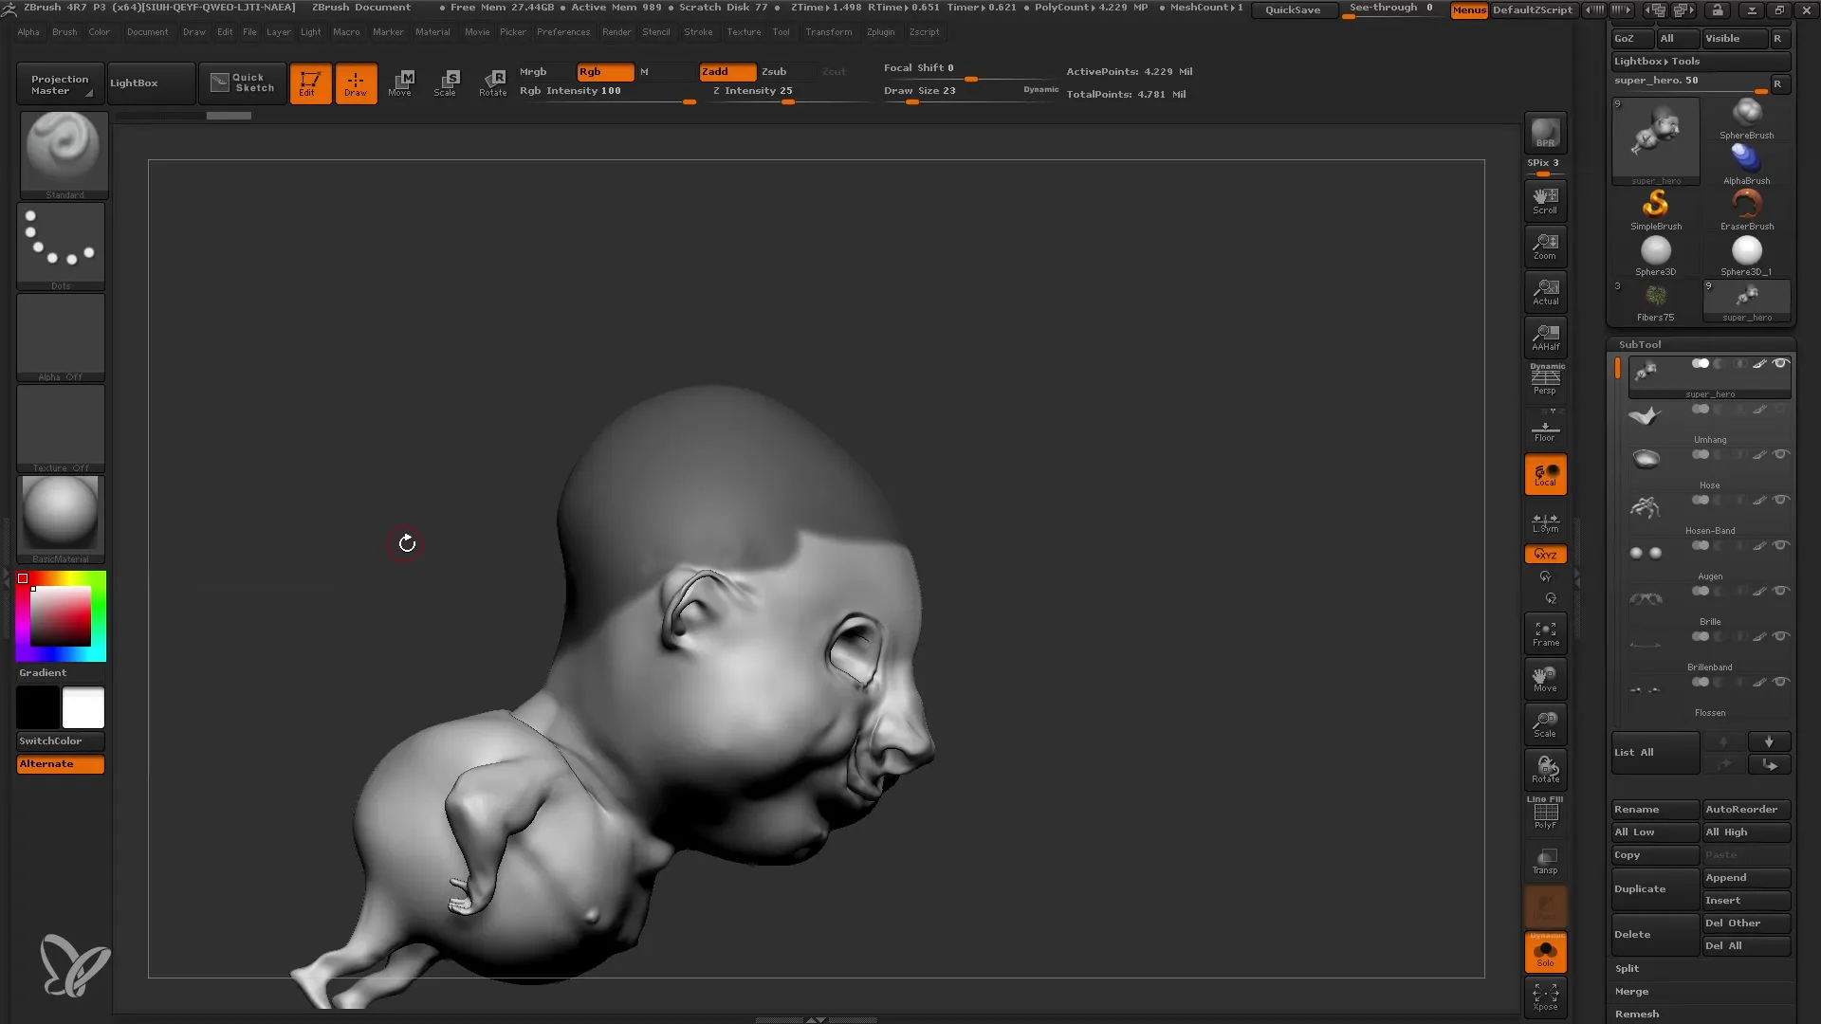Toggle XYZ rotation mode

1545,554
